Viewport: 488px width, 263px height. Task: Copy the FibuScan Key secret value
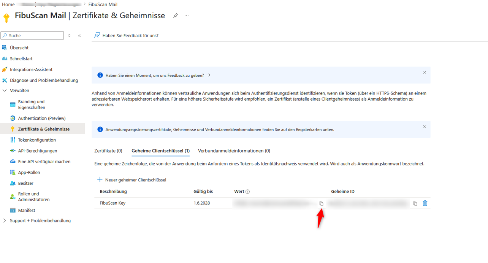321,203
